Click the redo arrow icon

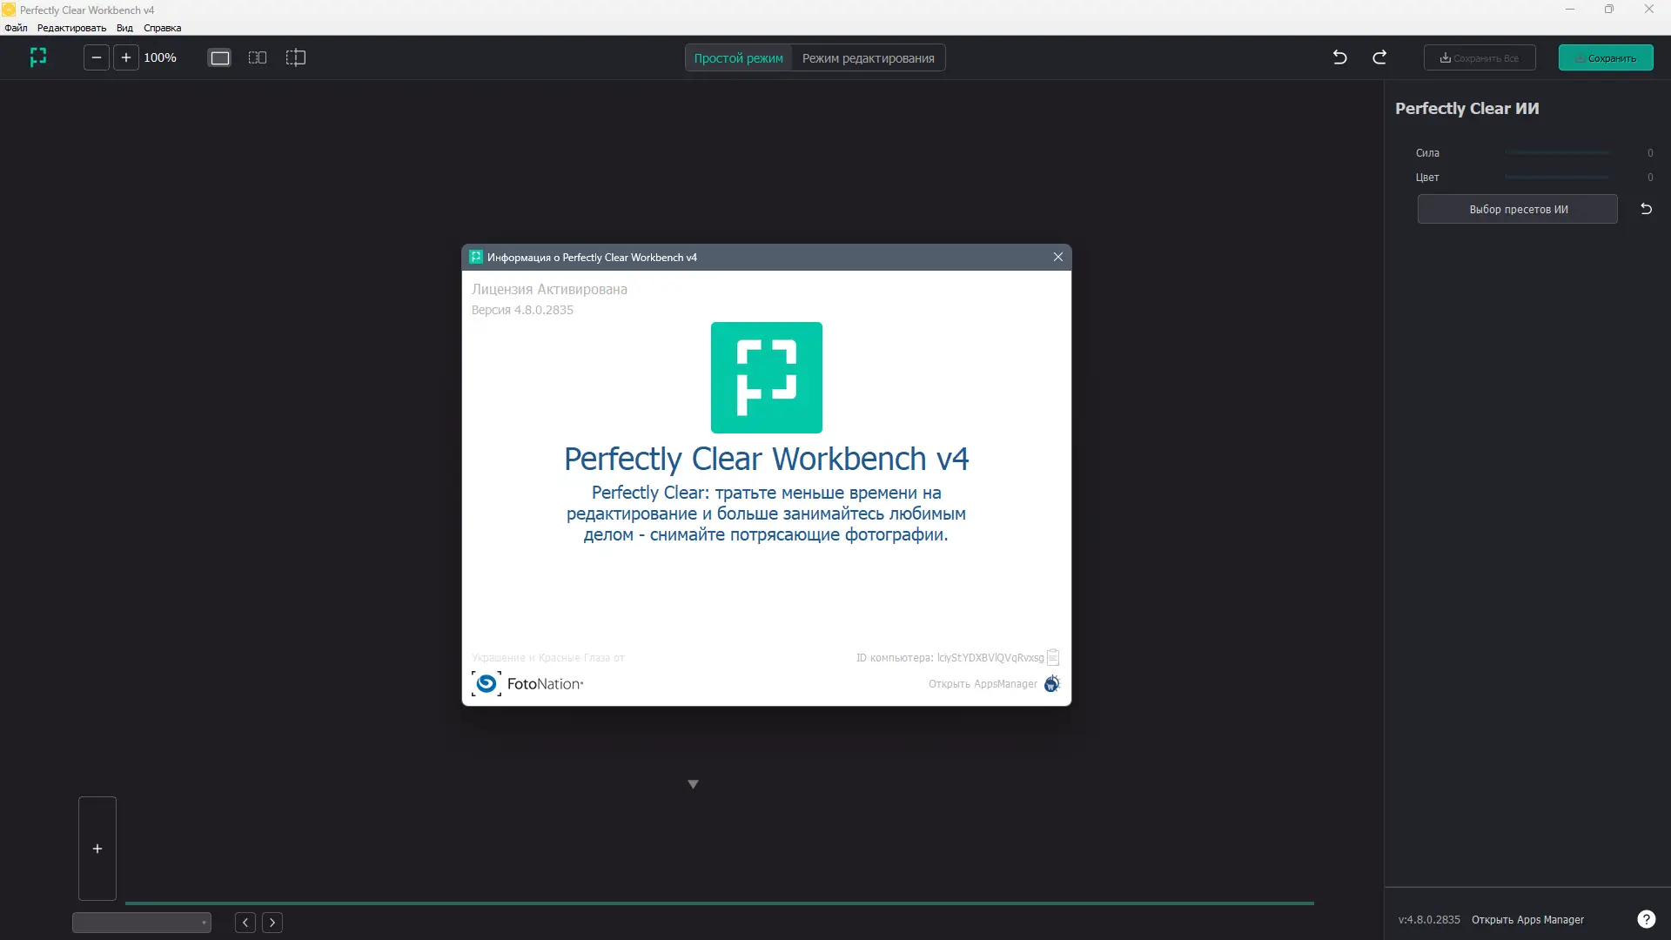pos(1379,57)
